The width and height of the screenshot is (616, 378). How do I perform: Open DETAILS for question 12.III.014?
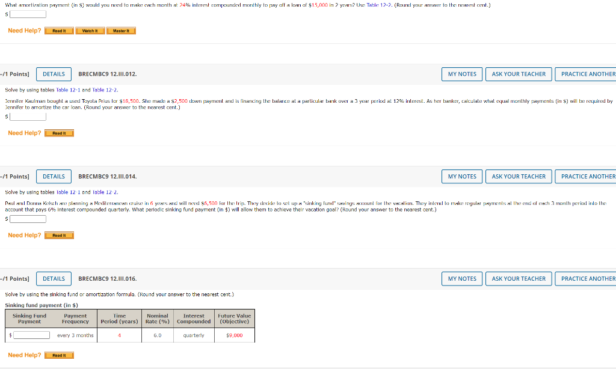54,177
